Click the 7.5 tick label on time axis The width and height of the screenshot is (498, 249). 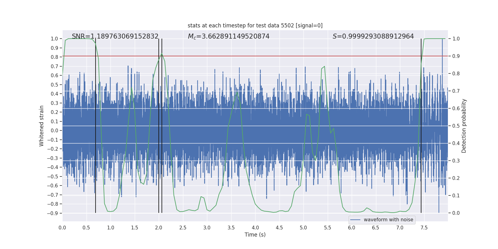tap(424, 228)
